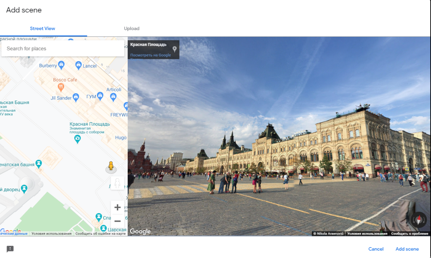Viewport: 431px width, 258px height.
Task: Click the Lancel shopping pin
Action: pos(79,65)
